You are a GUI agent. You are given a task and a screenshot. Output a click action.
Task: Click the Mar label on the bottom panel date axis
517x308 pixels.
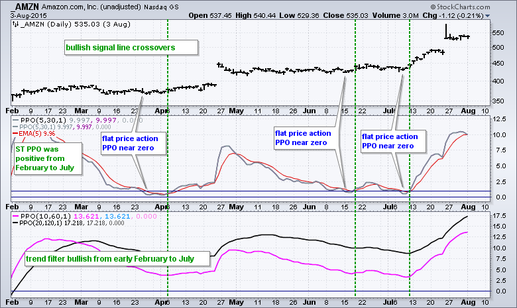tap(82, 303)
